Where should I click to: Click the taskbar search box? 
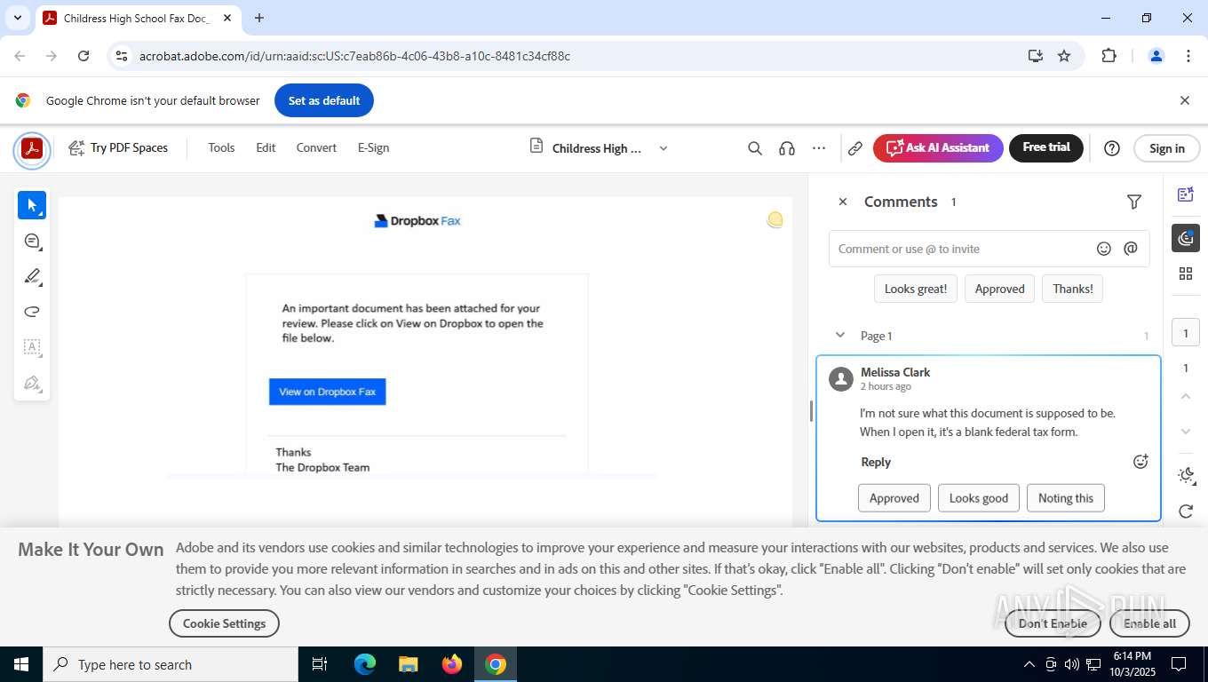click(x=171, y=664)
